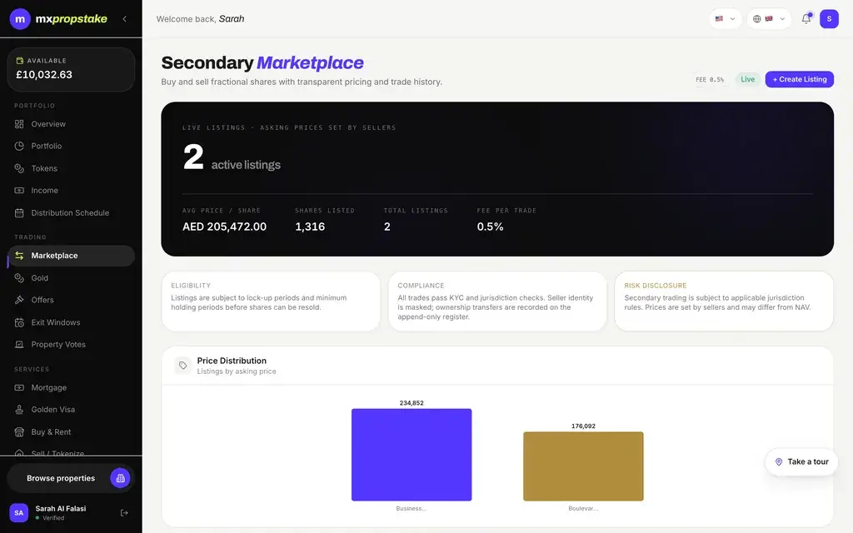
Task: Open the Overview page
Action: 71,124
